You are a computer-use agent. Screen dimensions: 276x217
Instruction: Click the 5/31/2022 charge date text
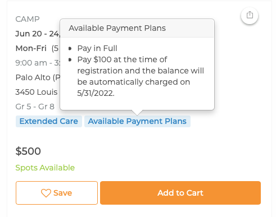click(x=96, y=93)
